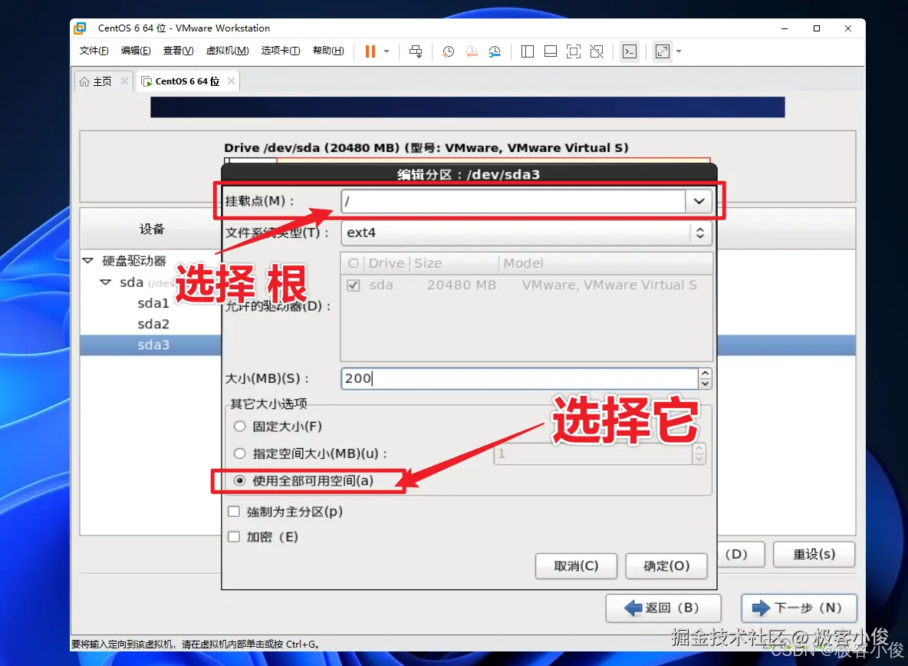Enable the 加密 (E) checkbox

pyautogui.click(x=234, y=537)
